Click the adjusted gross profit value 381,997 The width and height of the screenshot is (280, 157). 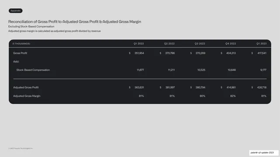point(170,88)
